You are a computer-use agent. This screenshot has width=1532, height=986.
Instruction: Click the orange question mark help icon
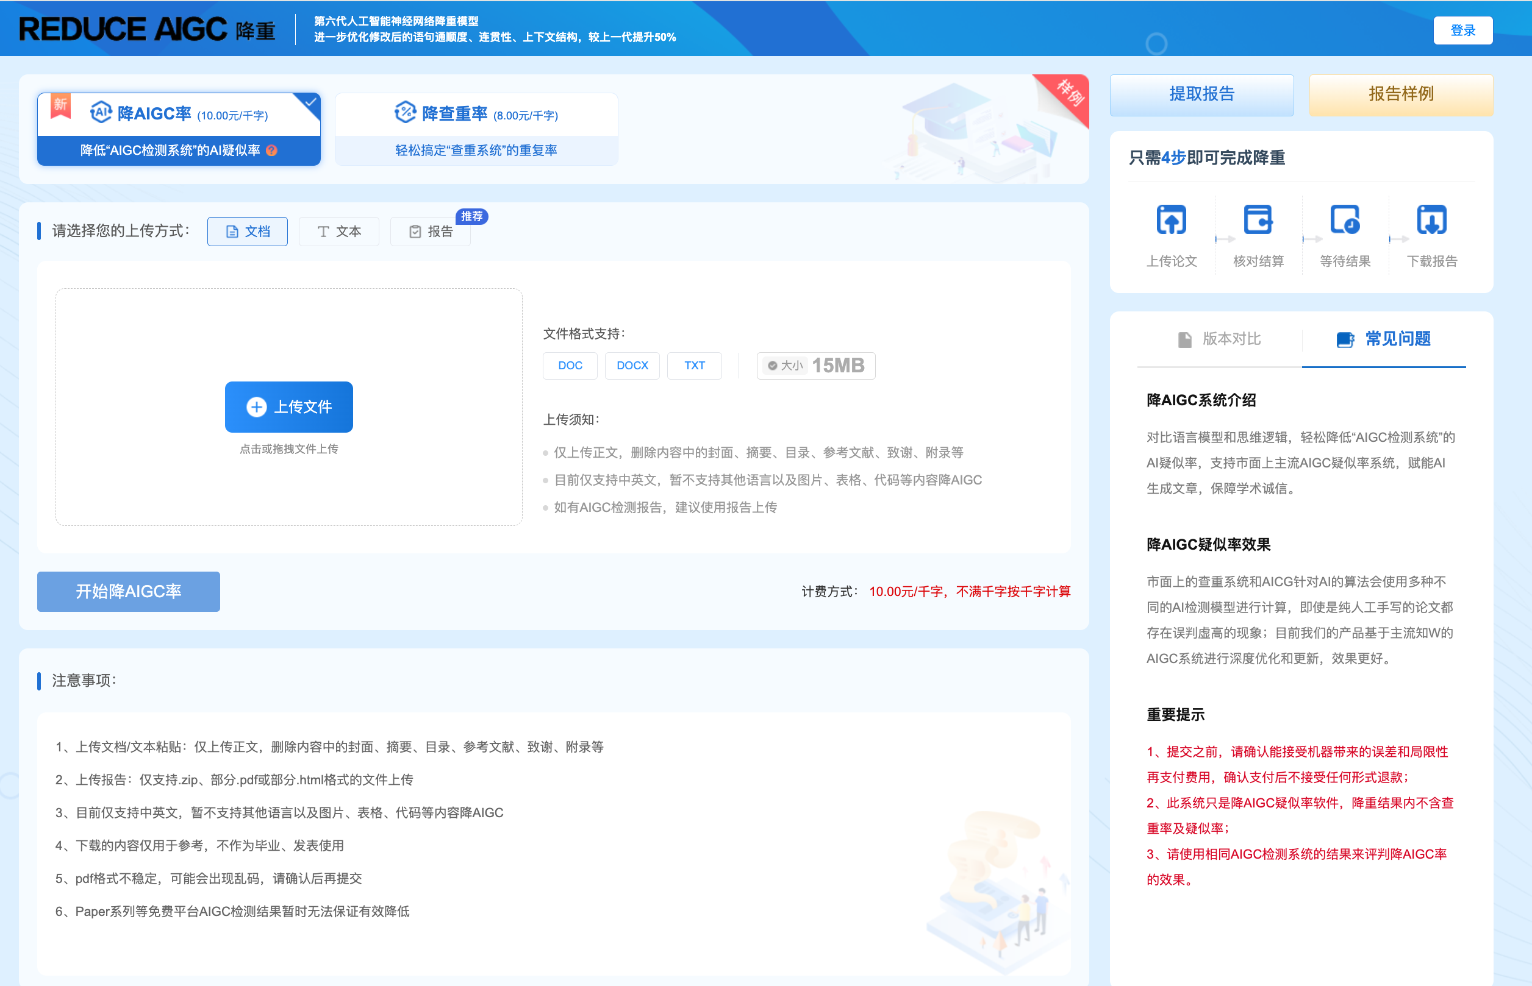[271, 151]
